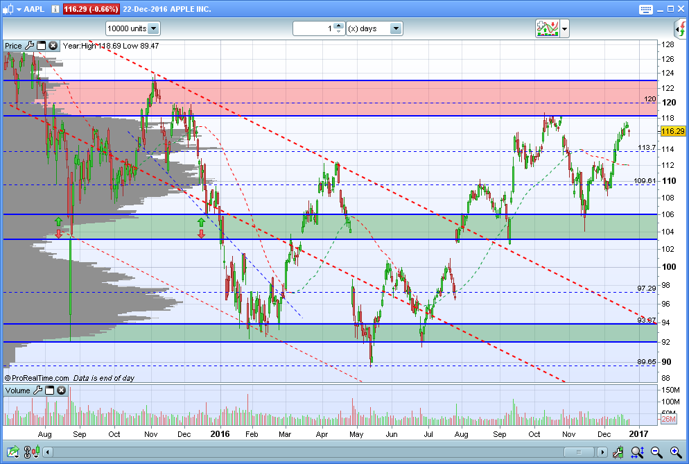The image size is (689, 464).
Task: Open the candlestick chart style menu
Action: coord(8,9)
